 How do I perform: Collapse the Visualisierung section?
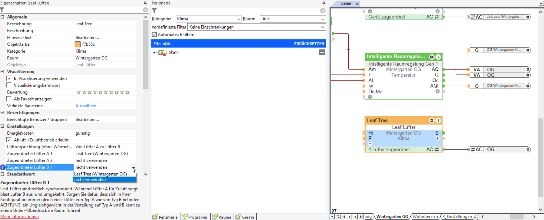[2, 72]
